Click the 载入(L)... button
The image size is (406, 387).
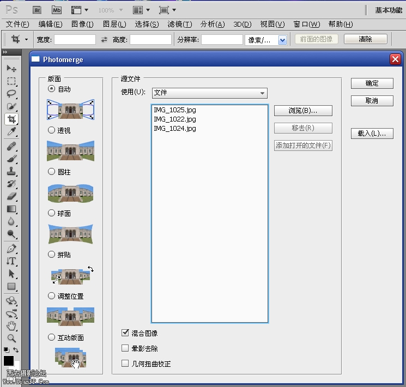coord(372,134)
